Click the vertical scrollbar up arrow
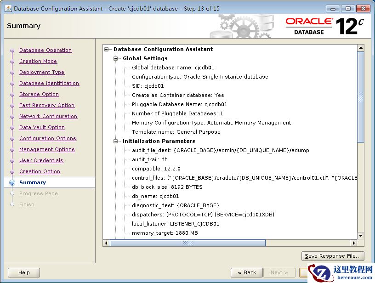 (x=361, y=48)
